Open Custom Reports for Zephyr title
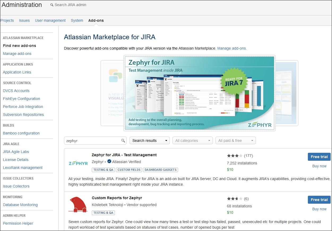This screenshot has width=332, height=231. coord(117,198)
